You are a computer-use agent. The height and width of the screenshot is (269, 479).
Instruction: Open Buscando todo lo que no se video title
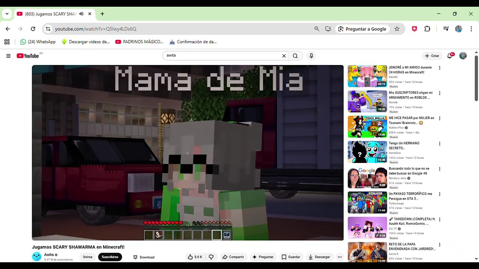click(x=409, y=171)
